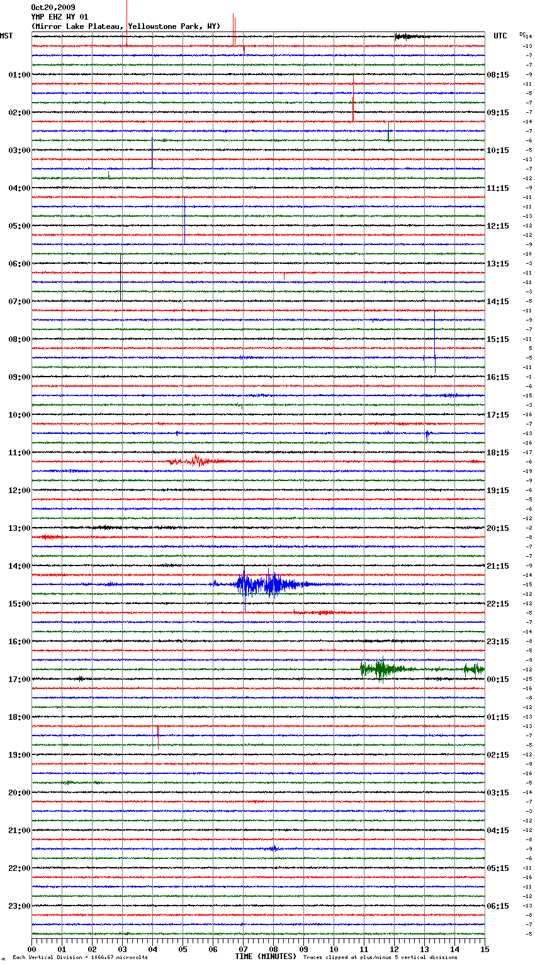Click the '04:15' UTC time label
The image size is (535, 966).
click(498, 831)
